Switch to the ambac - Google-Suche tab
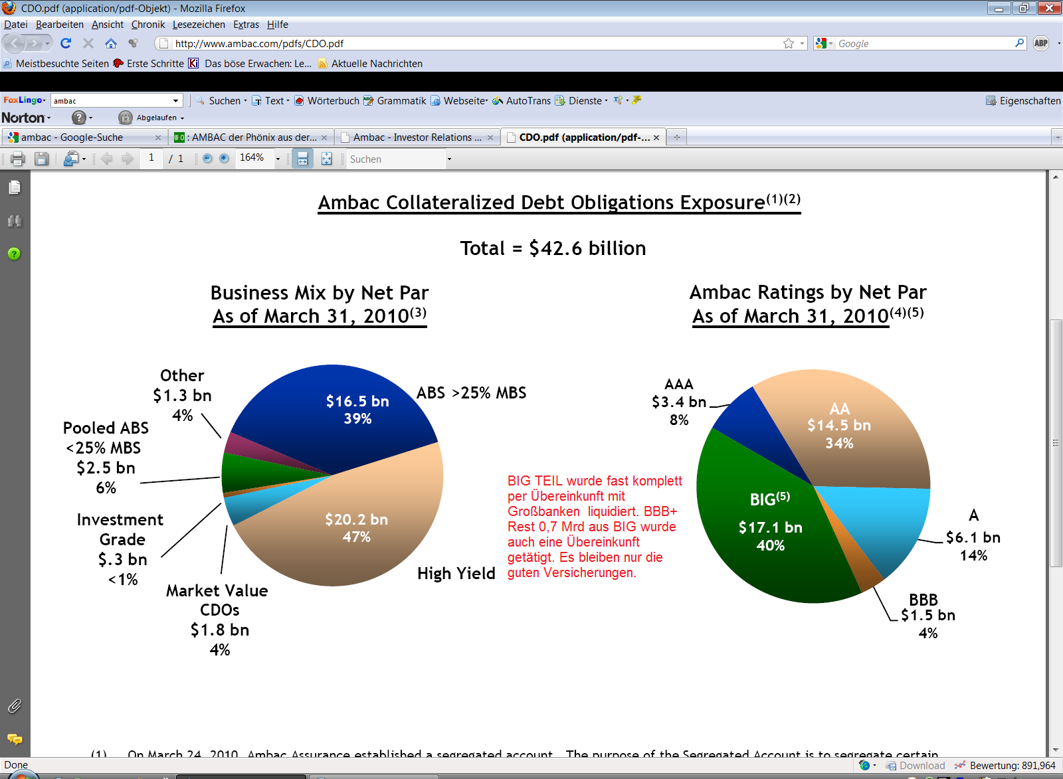 (x=84, y=137)
